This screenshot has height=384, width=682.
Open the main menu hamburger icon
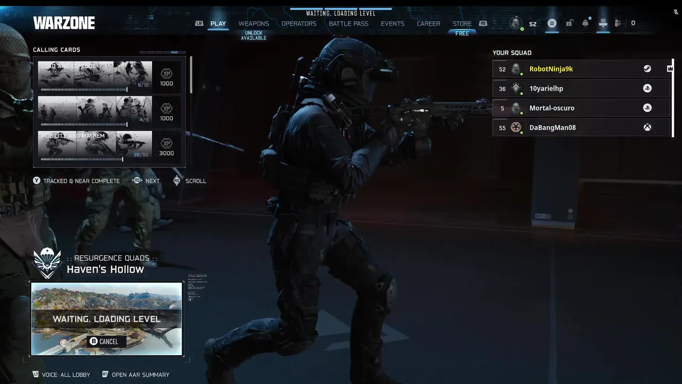coord(552,23)
